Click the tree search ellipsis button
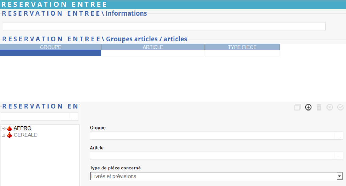The width and height of the screenshot is (346, 186). click(74, 117)
